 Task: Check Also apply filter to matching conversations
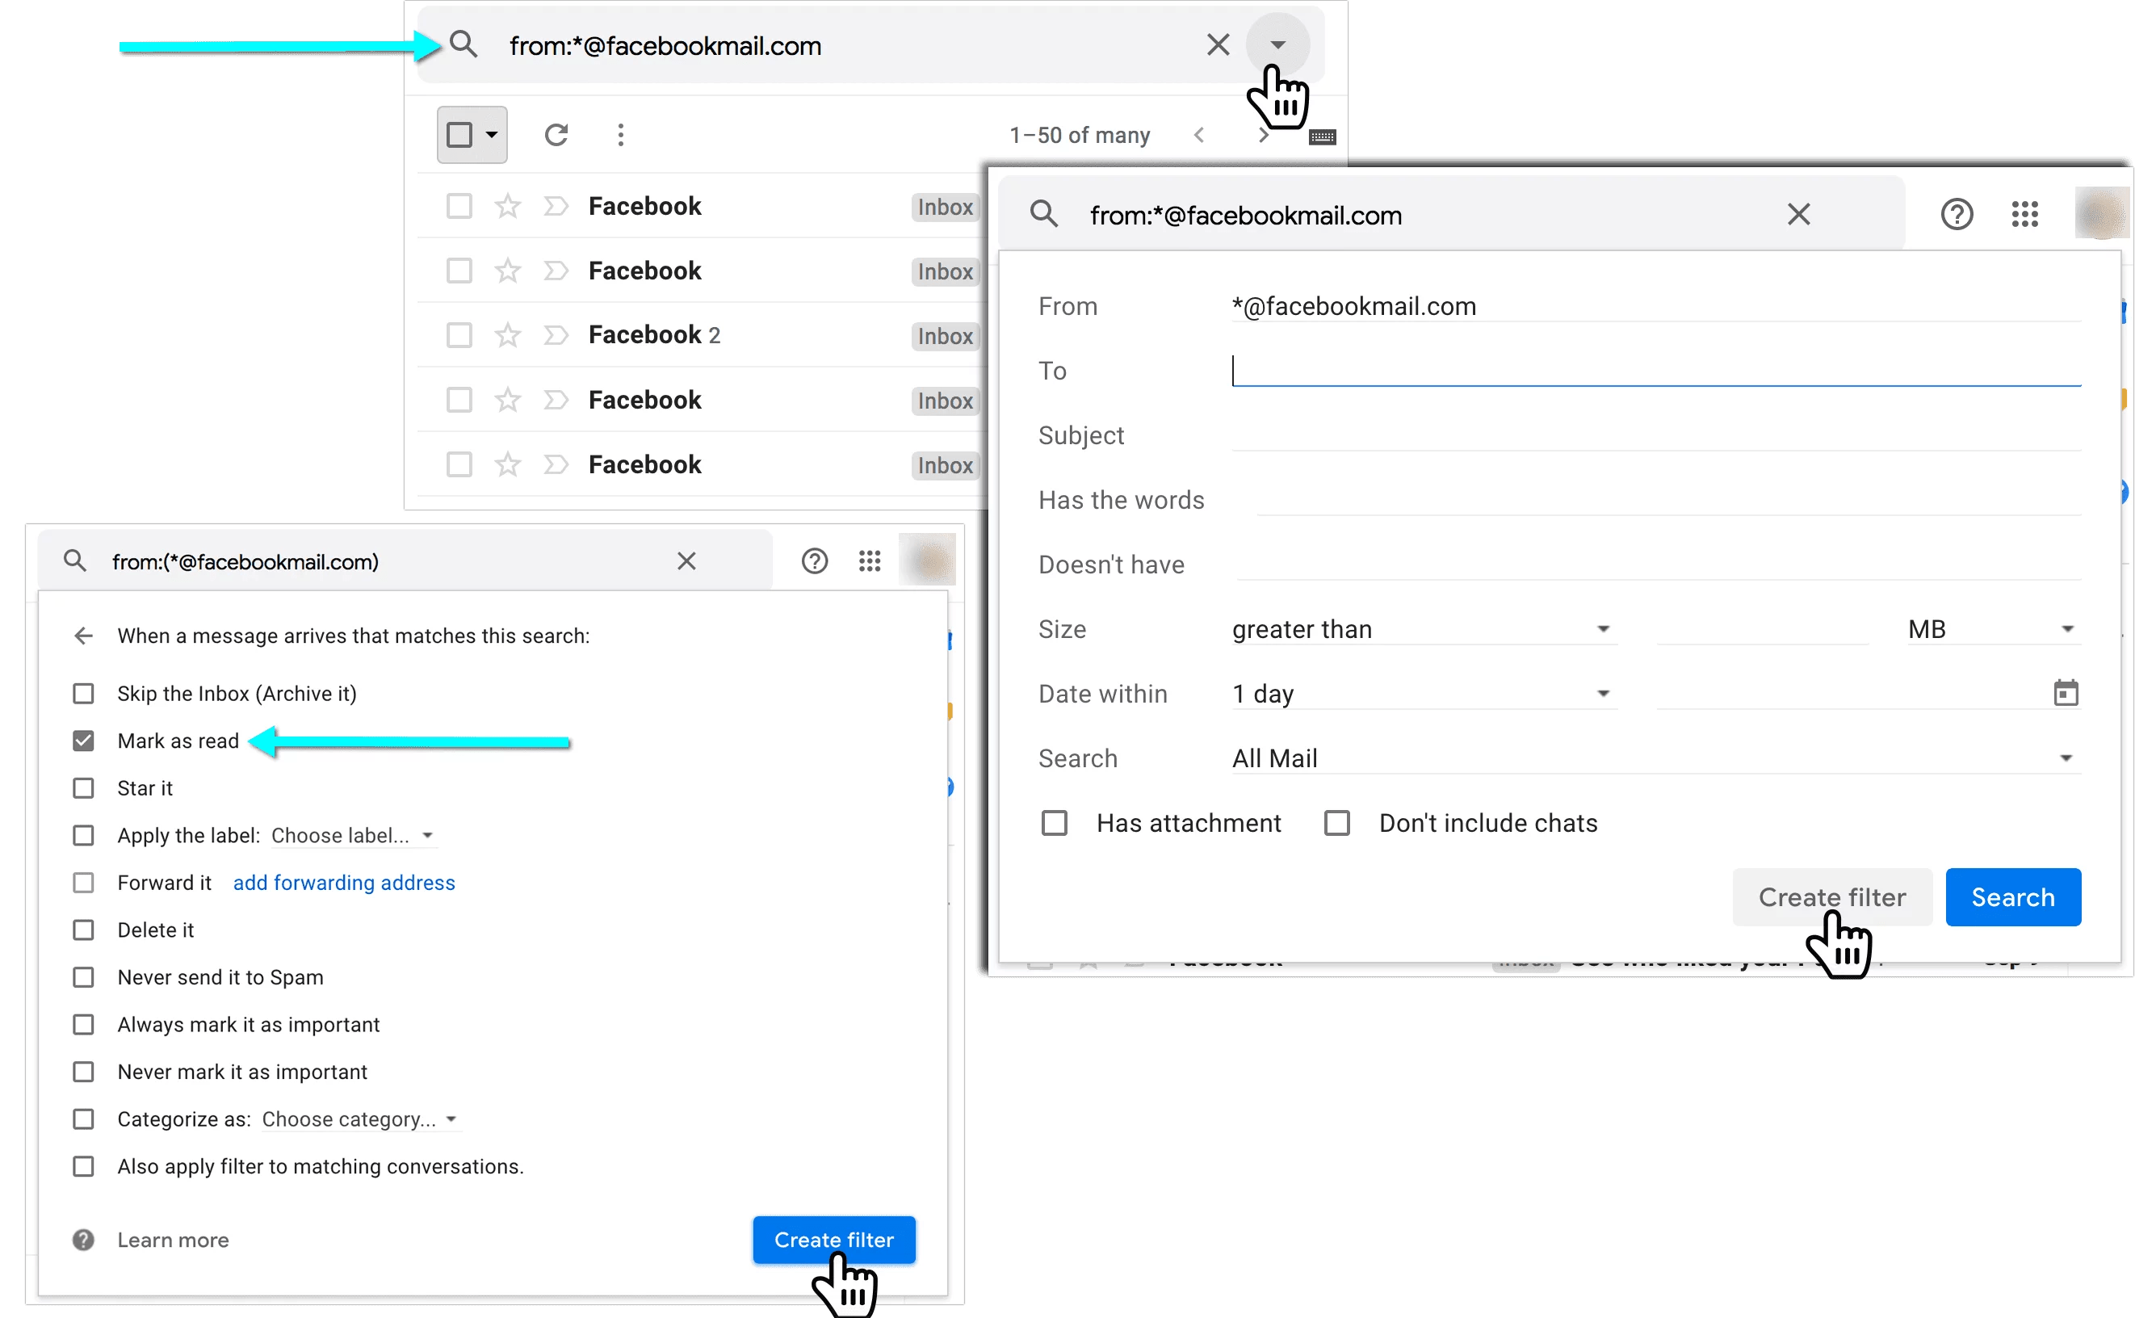click(83, 1167)
